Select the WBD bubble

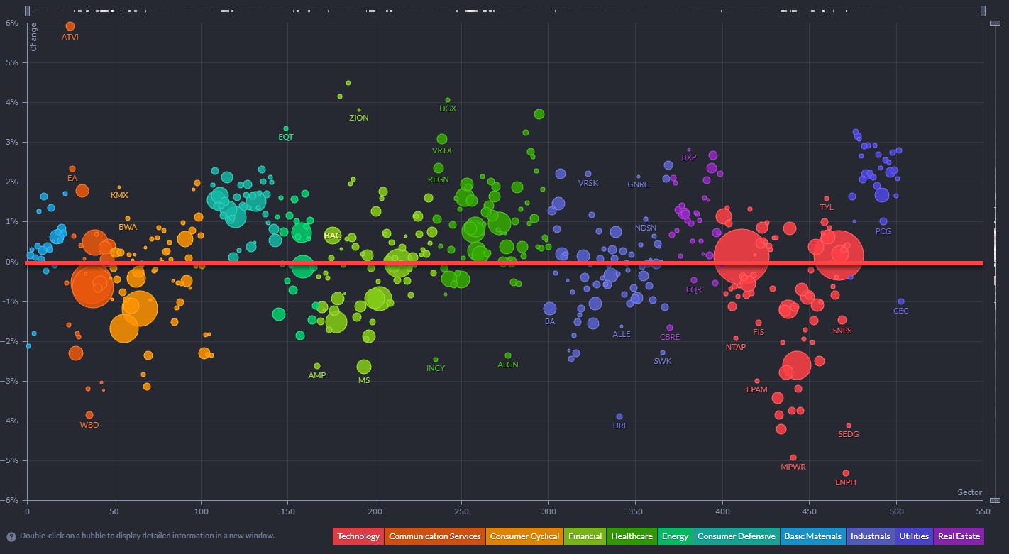pos(89,415)
